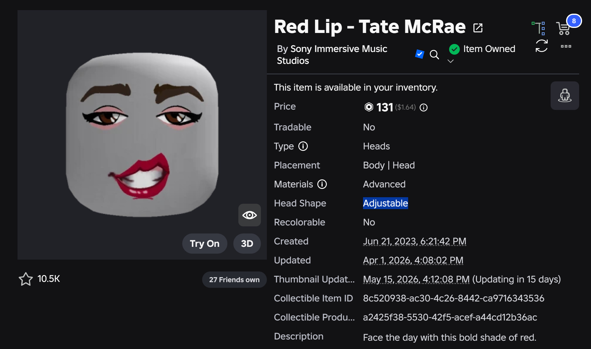Open the shopping cart with 8 items

coord(563,29)
